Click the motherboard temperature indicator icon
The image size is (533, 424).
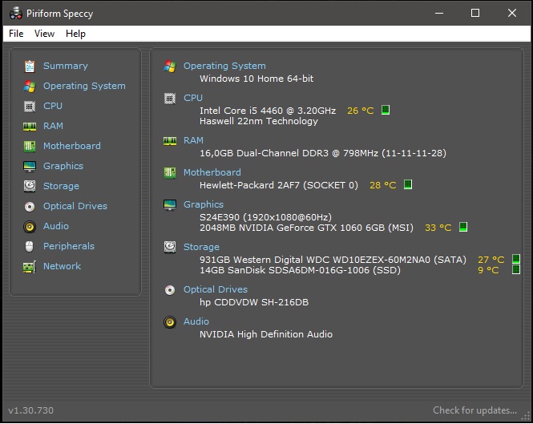click(x=408, y=184)
